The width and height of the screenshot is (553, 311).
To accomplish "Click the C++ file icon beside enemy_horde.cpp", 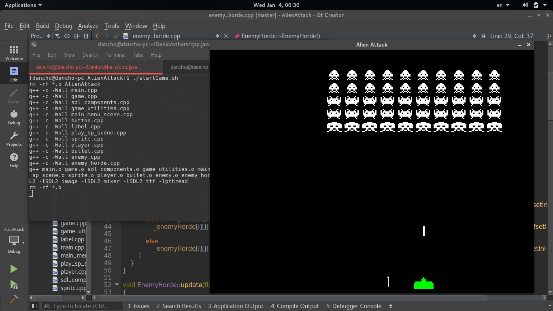I will (x=126, y=36).
